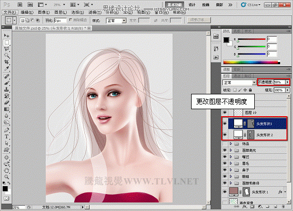This screenshot has width=293, height=211.
Task: Show the 饰品 group layer
Action: coord(225,144)
